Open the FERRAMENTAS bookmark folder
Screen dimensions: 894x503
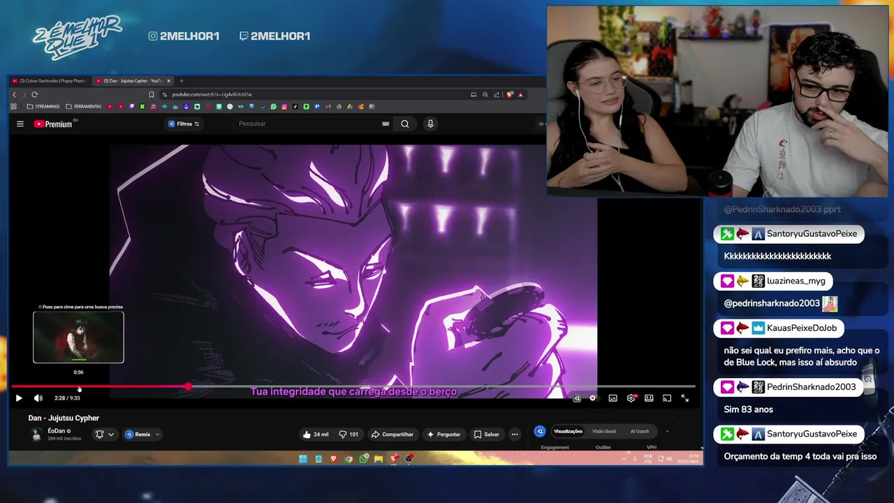click(83, 106)
